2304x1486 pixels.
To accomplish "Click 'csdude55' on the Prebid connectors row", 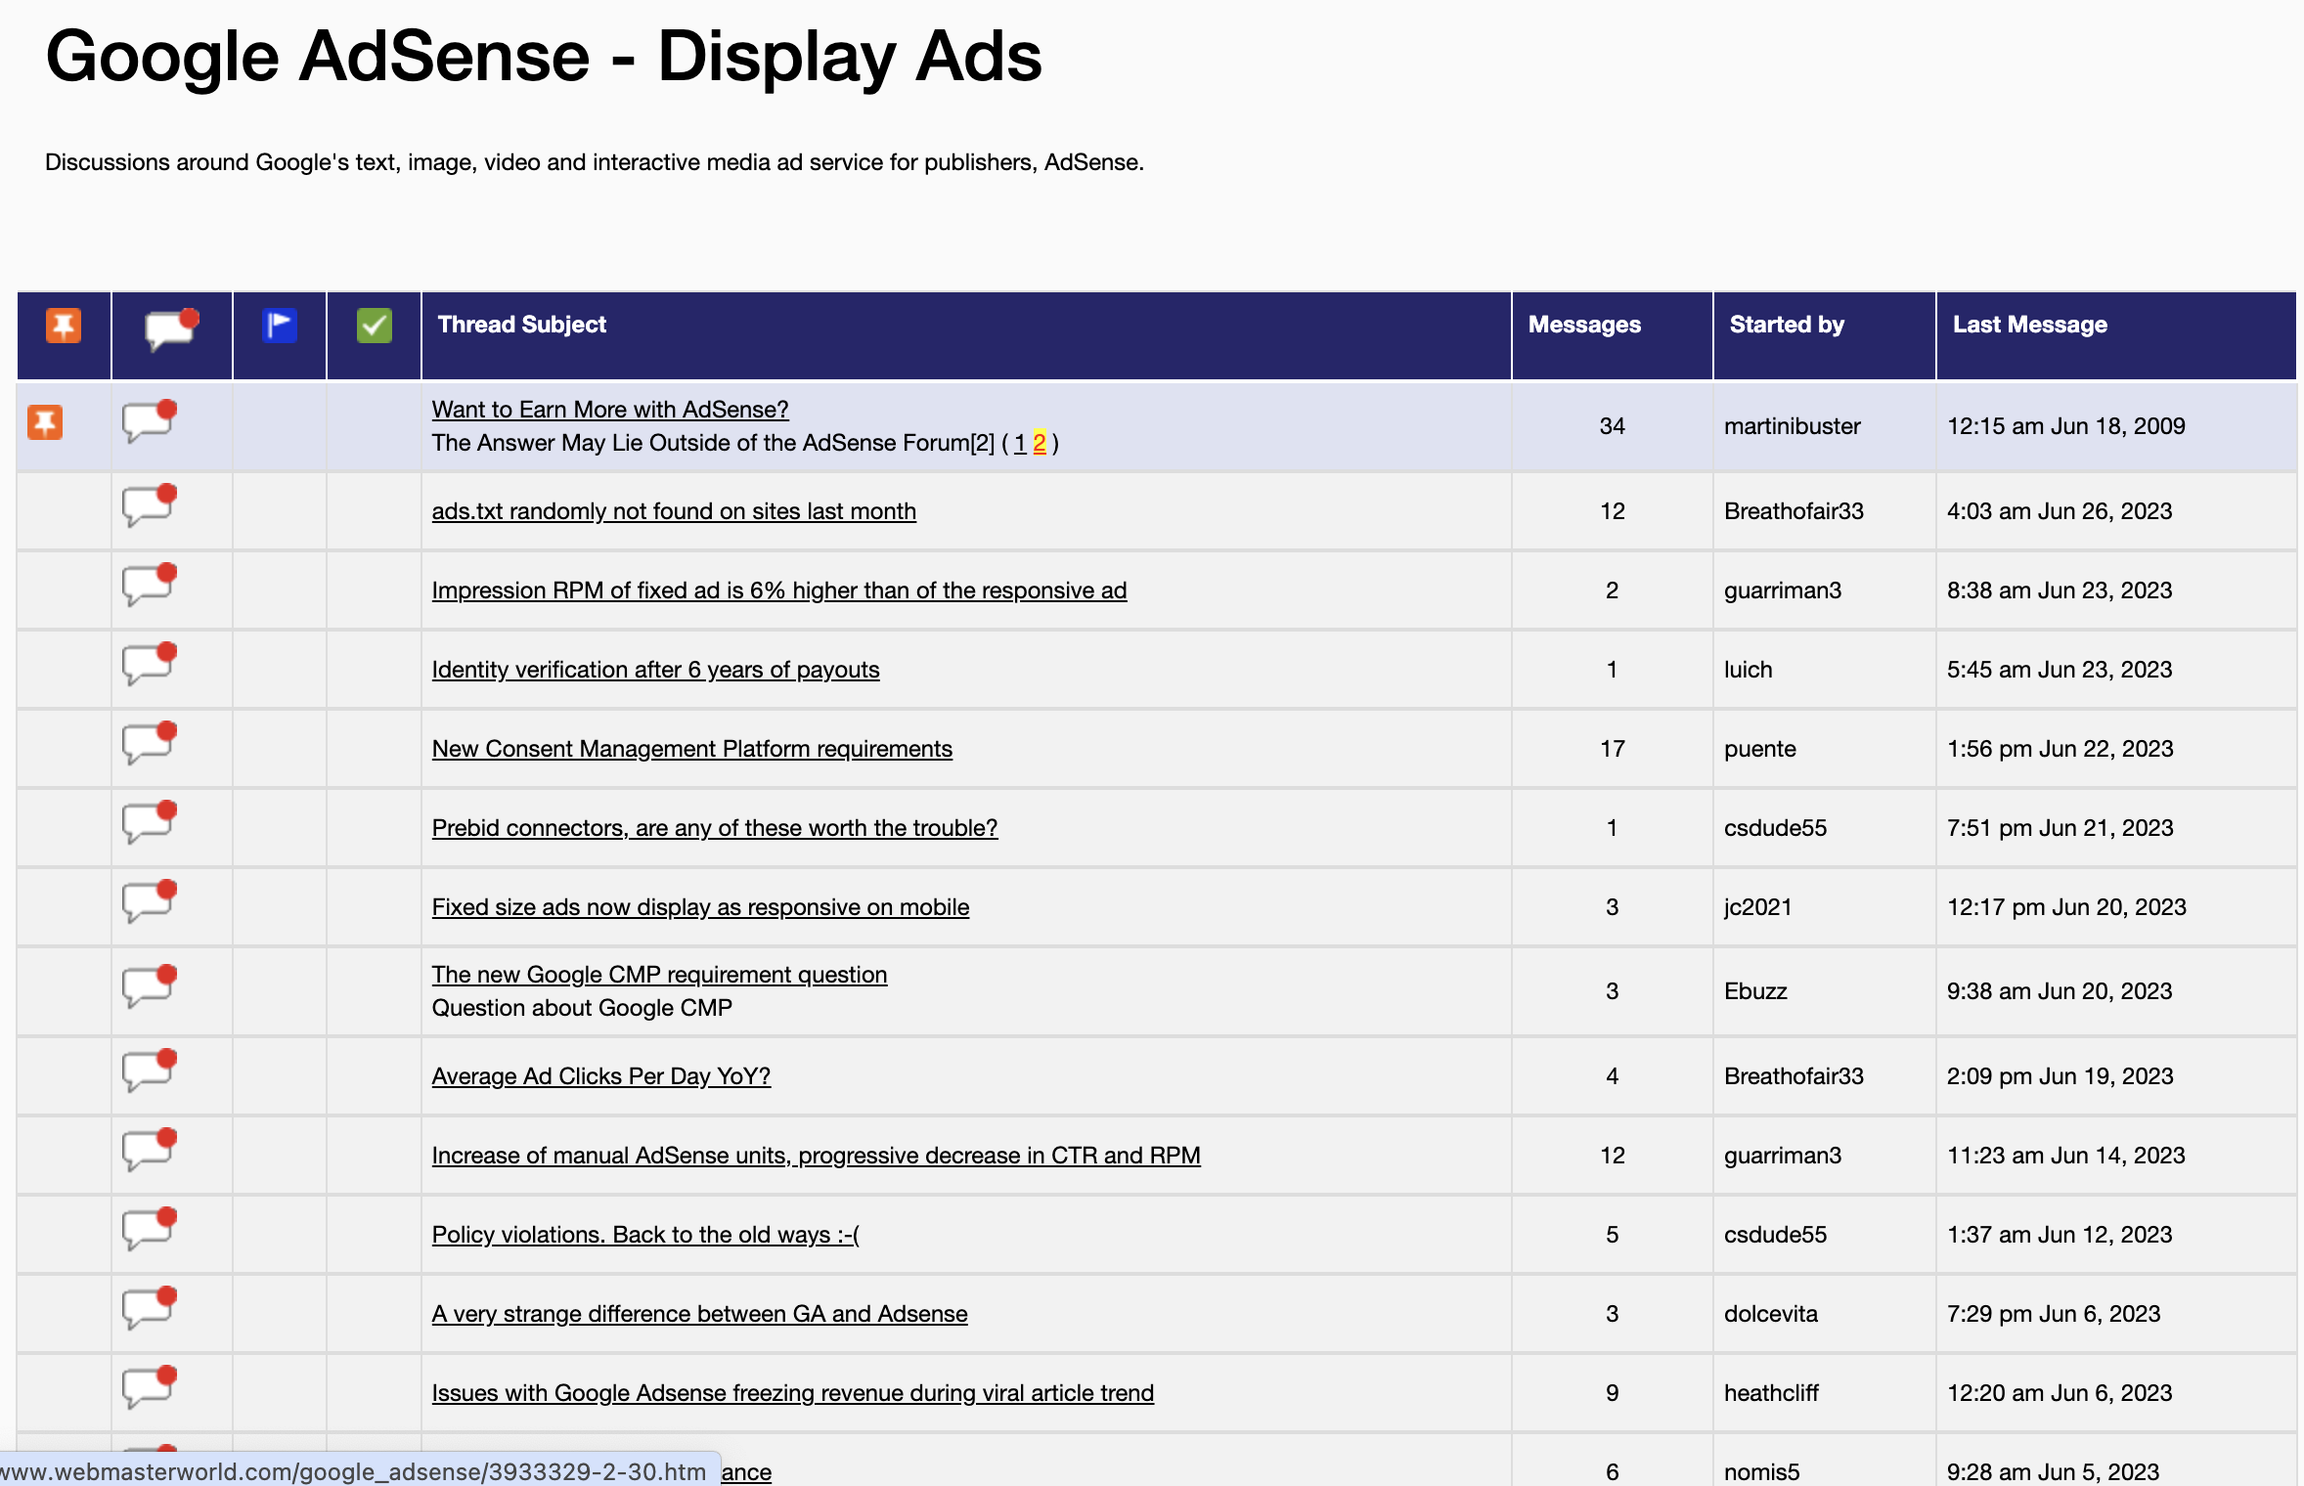I will [x=1775, y=828].
